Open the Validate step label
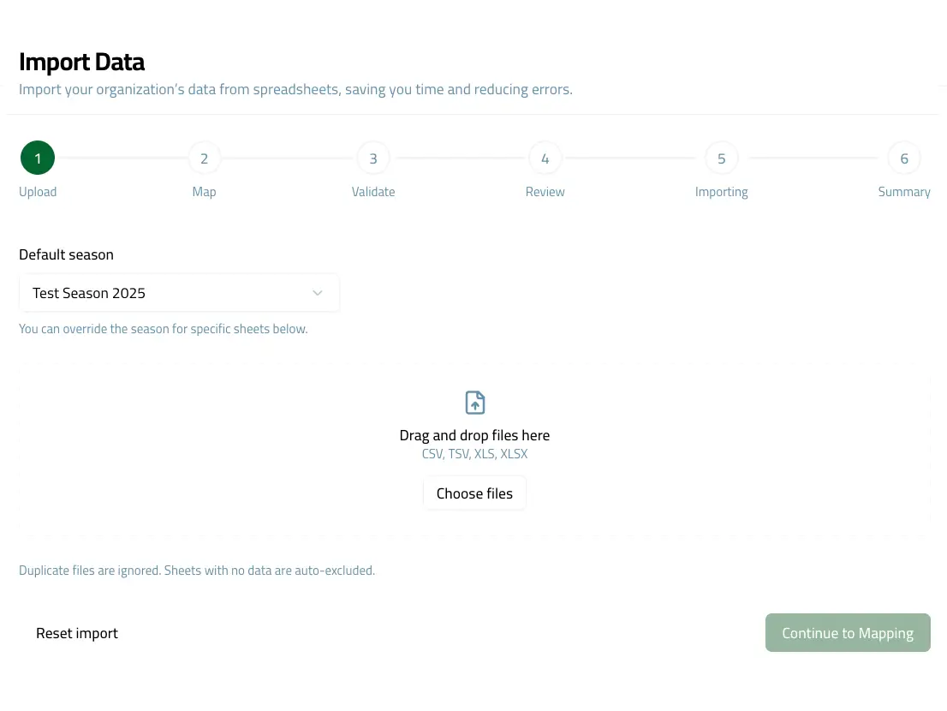 [x=373, y=192]
